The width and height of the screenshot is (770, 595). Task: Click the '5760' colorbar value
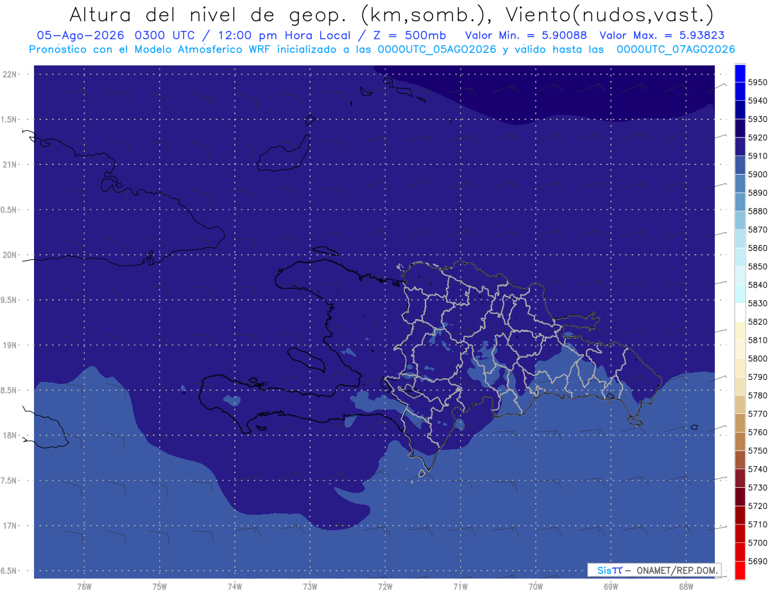point(758,432)
